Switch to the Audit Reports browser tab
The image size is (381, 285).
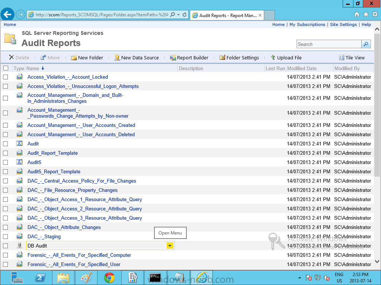[x=227, y=15]
